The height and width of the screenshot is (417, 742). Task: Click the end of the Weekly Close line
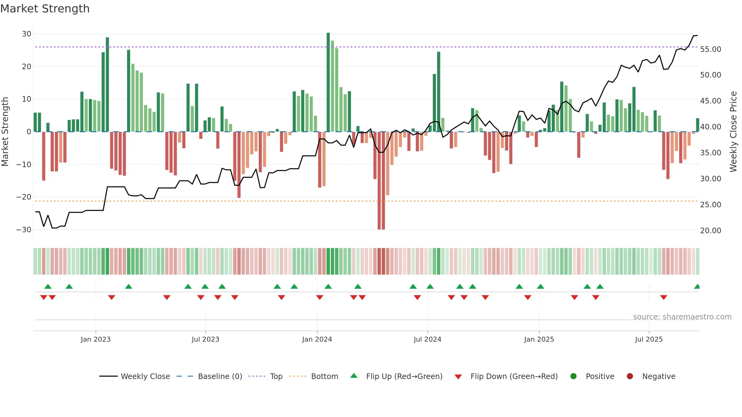[x=697, y=36]
